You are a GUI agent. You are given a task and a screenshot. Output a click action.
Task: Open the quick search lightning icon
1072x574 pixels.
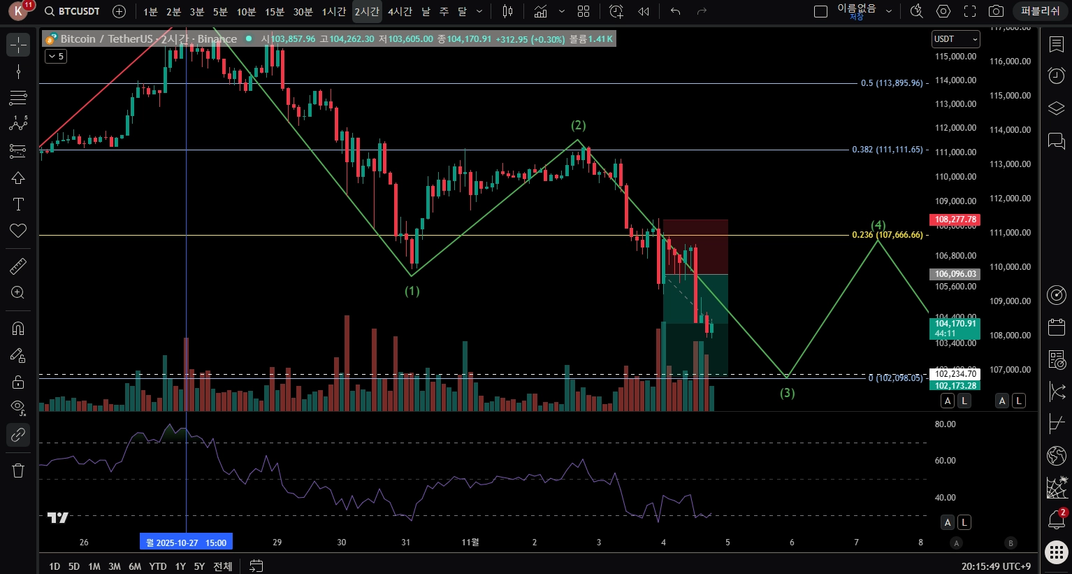[917, 11]
